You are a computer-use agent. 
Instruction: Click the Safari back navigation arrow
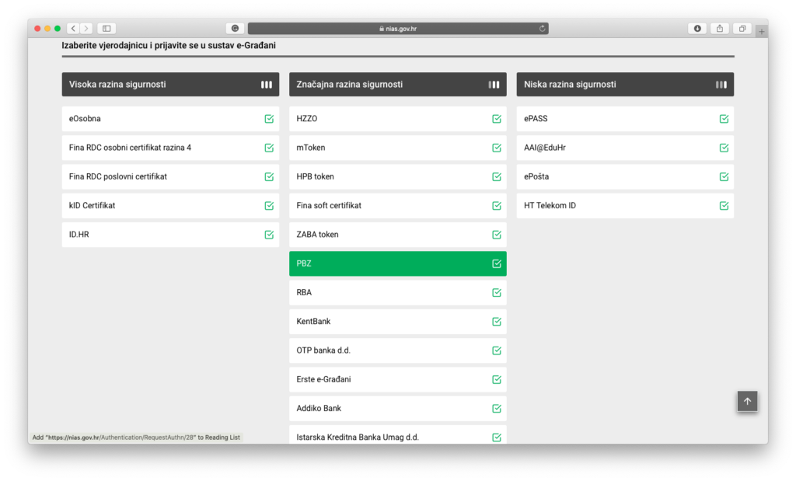tap(73, 29)
